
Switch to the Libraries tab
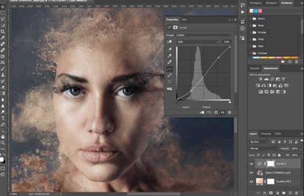tap(254, 68)
